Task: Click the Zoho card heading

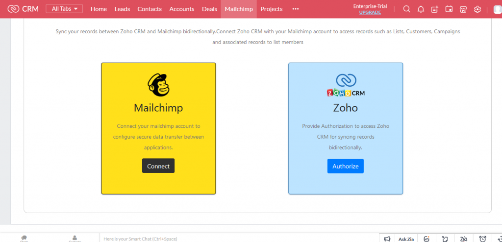Action: [346, 108]
